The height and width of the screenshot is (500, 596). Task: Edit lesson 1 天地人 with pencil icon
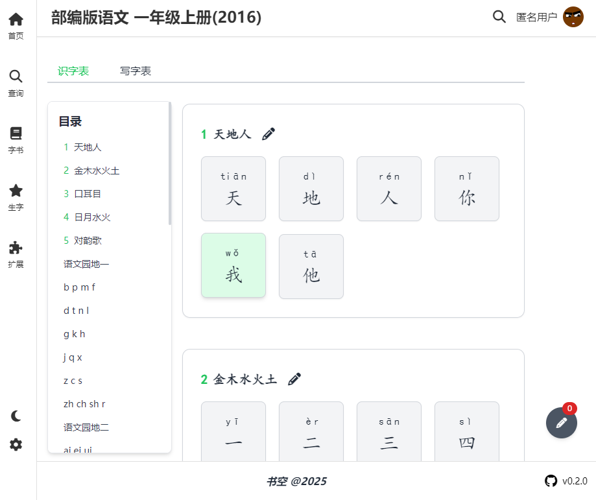coord(268,134)
